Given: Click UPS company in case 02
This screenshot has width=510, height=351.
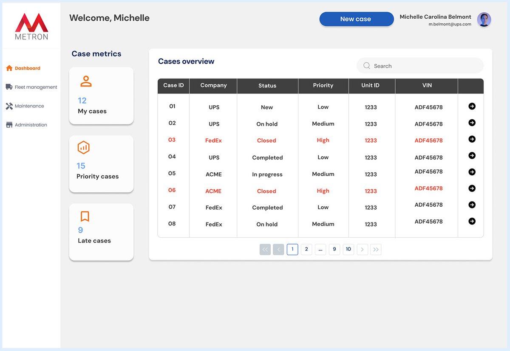Looking at the screenshot, I should [214, 124].
